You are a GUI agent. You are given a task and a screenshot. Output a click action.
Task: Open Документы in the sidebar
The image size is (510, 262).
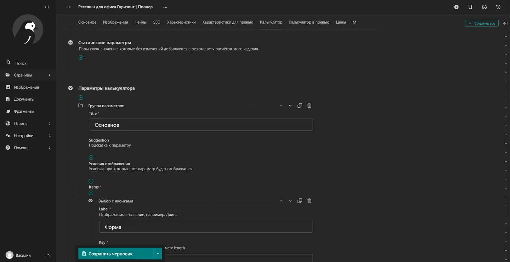[x=28, y=99]
